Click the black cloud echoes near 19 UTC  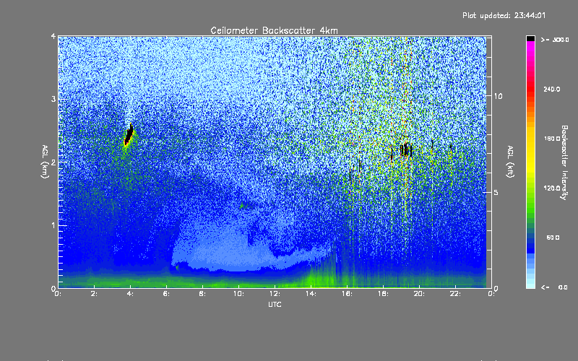click(x=406, y=150)
